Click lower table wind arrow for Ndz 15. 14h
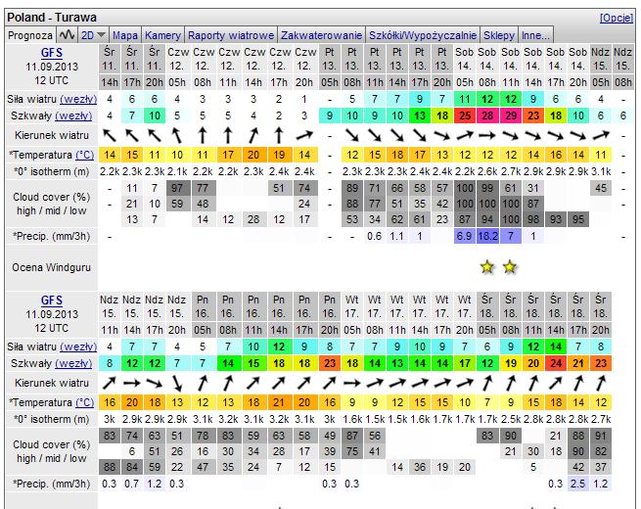 tap(132, 383)
